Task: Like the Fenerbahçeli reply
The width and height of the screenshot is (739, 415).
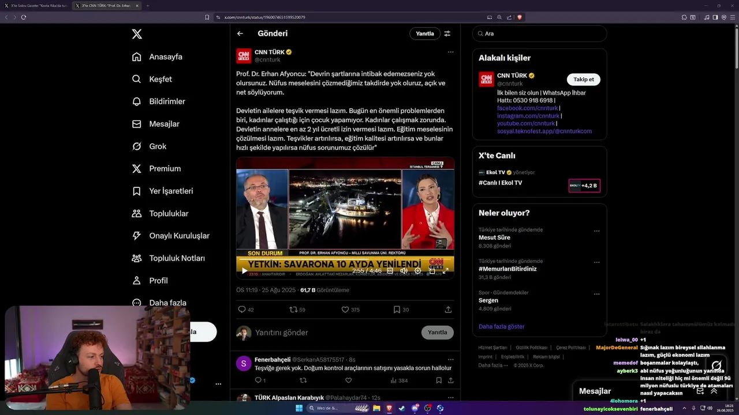Action: (x=348, y=380)
